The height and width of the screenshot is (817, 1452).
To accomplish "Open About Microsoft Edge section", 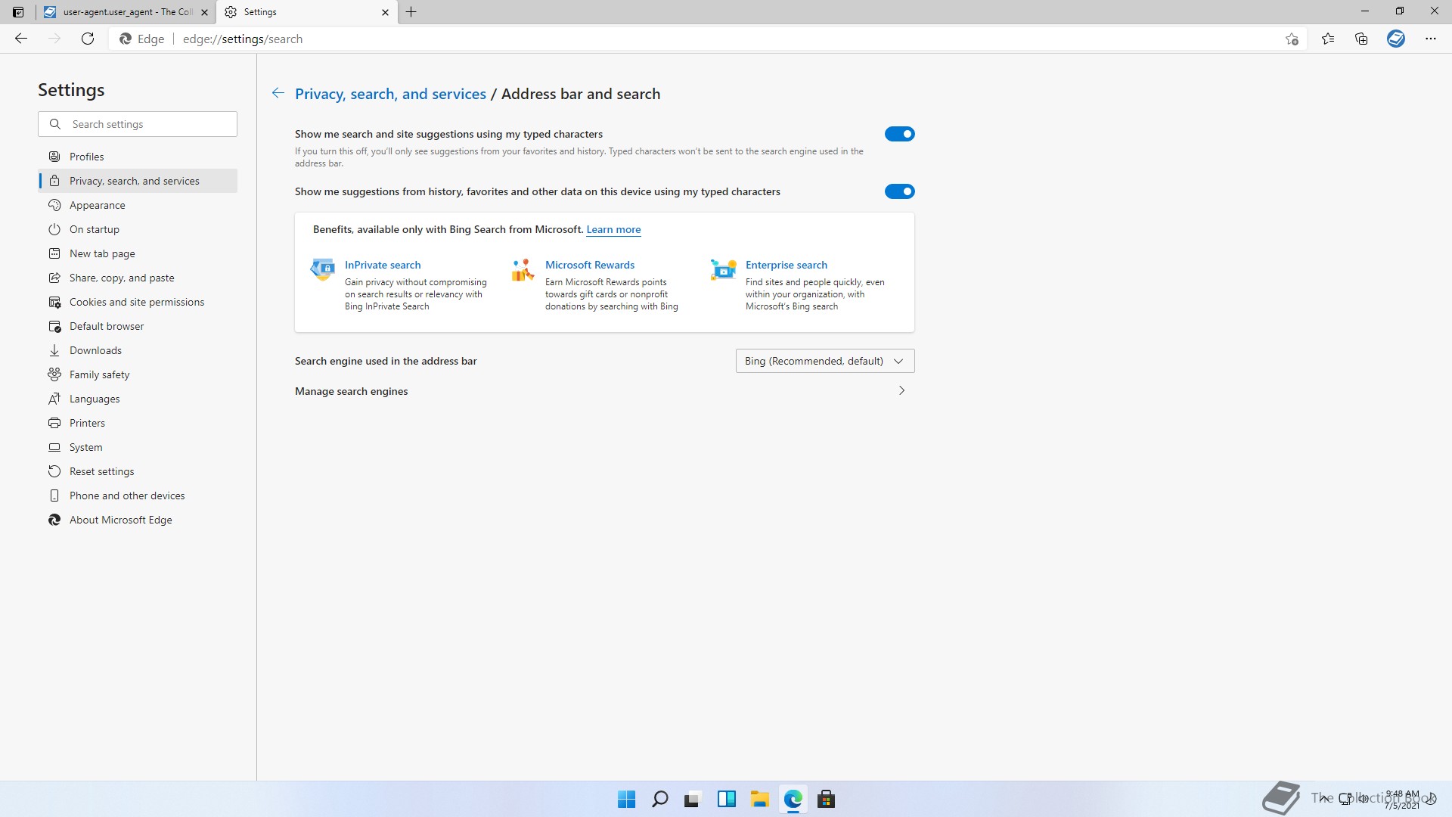I will pyautogui.click(x=138, y=520).
